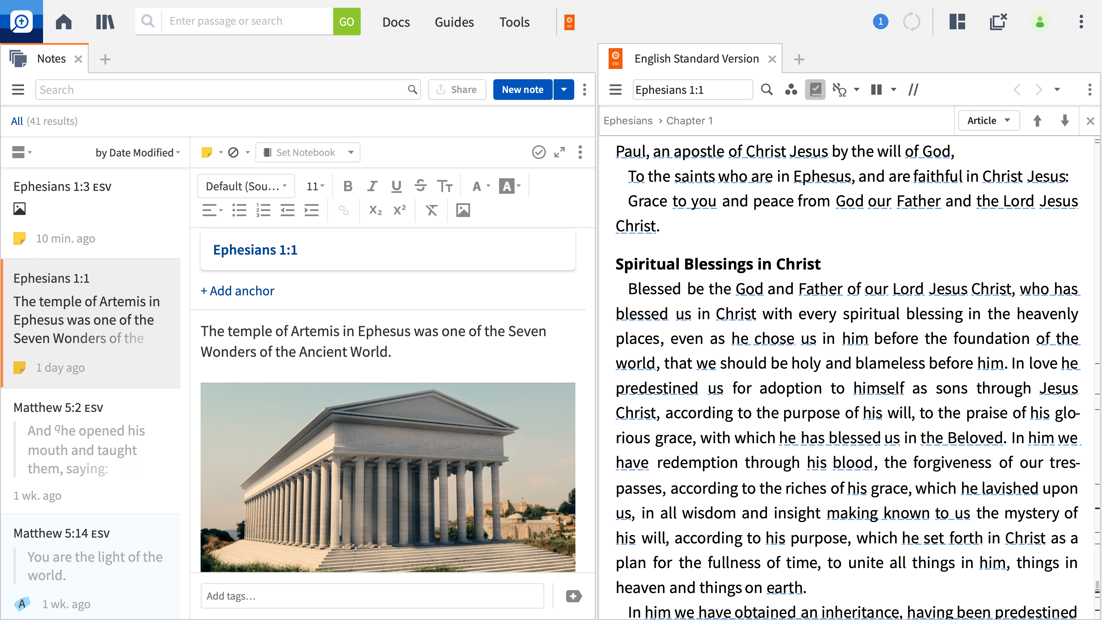Apply strikethrough formatting
The width and height of the screenshot is (1102, 620).
pos(420,186)
